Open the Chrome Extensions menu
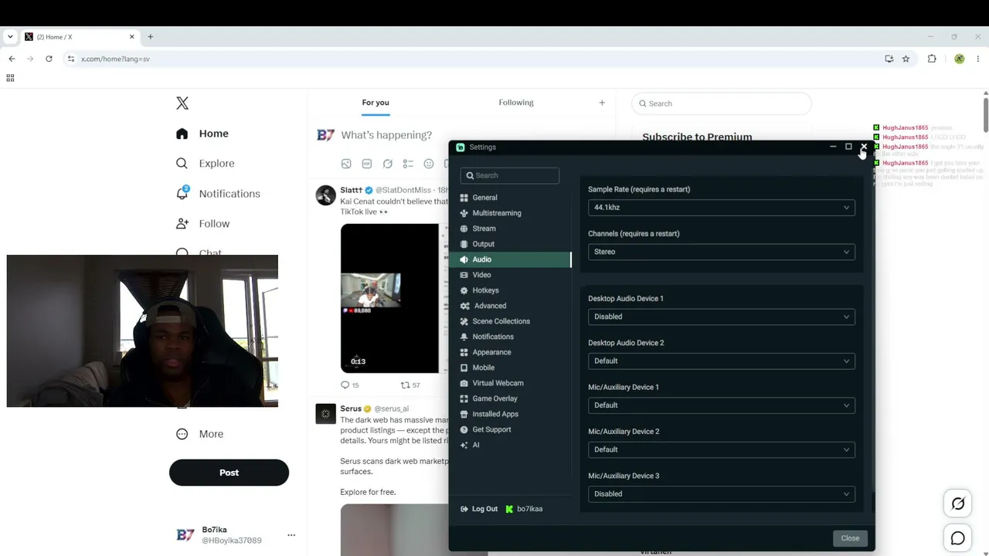The width and height of the screenshot is (989, 556). [x=932, y=59]
